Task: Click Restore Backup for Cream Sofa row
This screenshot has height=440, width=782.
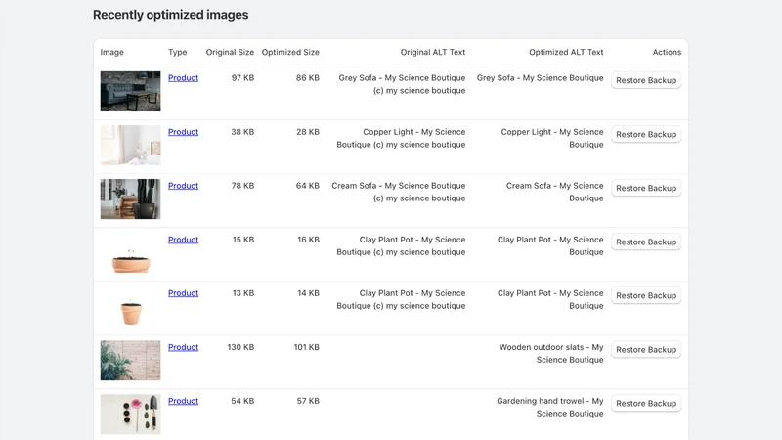Action: [x=646, y=188]
